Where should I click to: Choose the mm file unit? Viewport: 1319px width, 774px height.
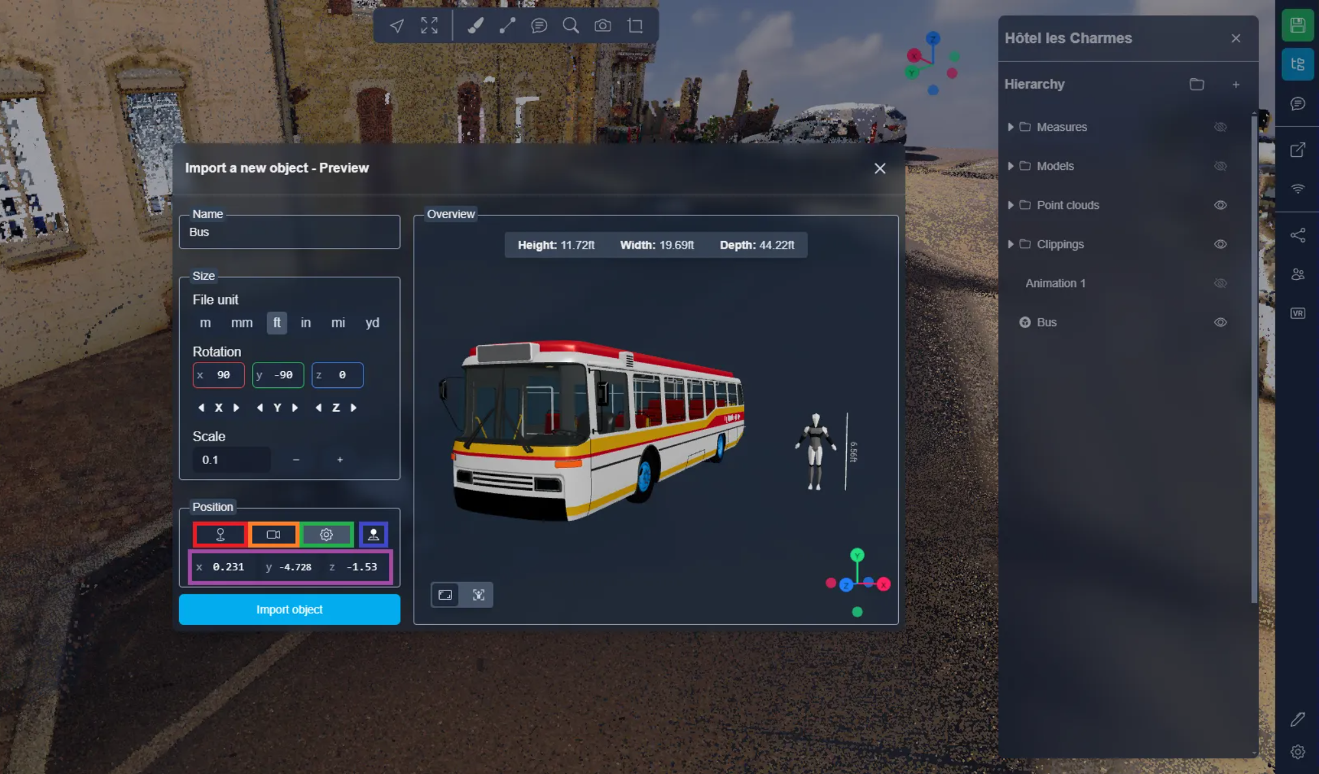pyautogui.click(x=242, y=323)
